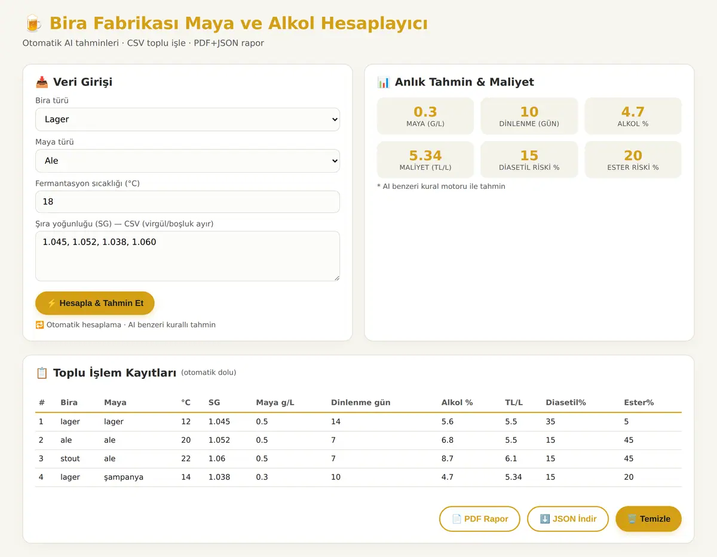Click the SG column header
The height and width of the screenshot is (557, 717).
[215, 403]
